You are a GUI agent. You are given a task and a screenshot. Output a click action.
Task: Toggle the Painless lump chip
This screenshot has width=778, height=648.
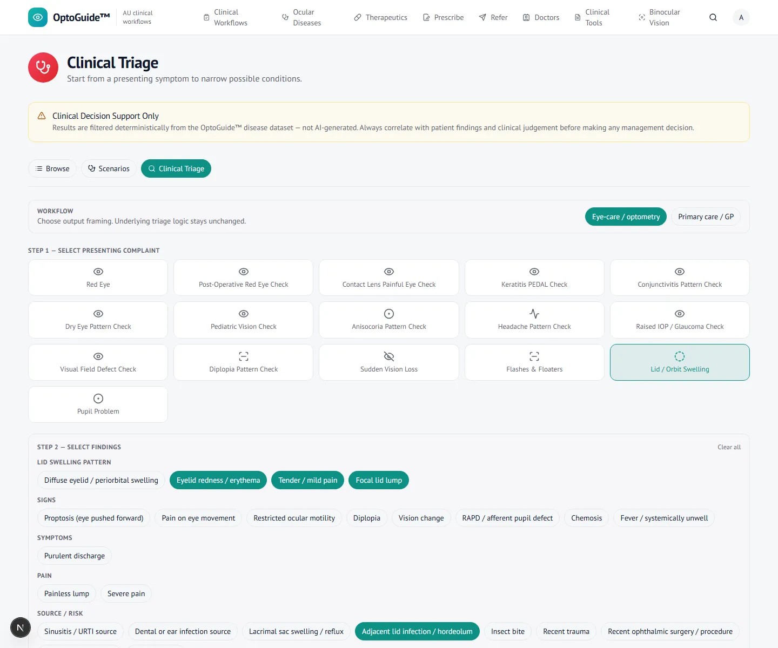(66, 593)
